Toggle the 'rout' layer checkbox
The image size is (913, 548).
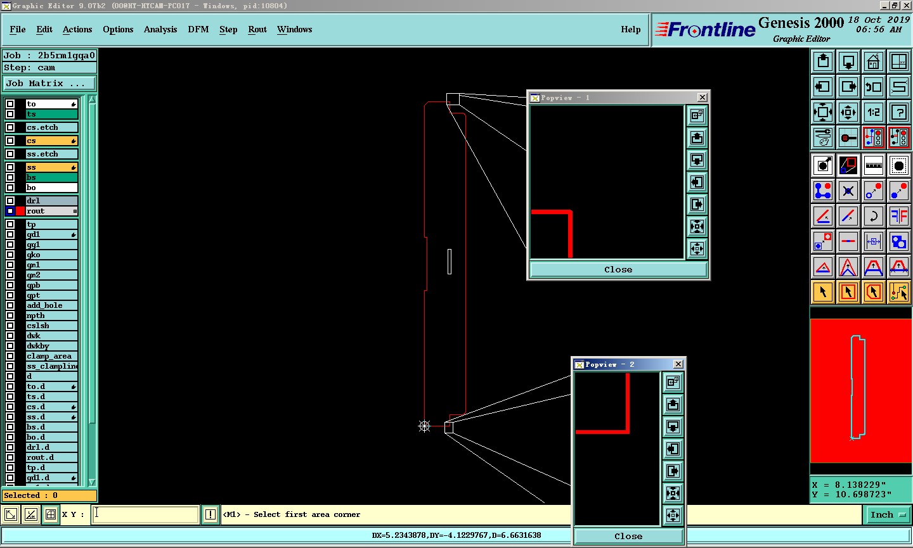click(10, 211)
